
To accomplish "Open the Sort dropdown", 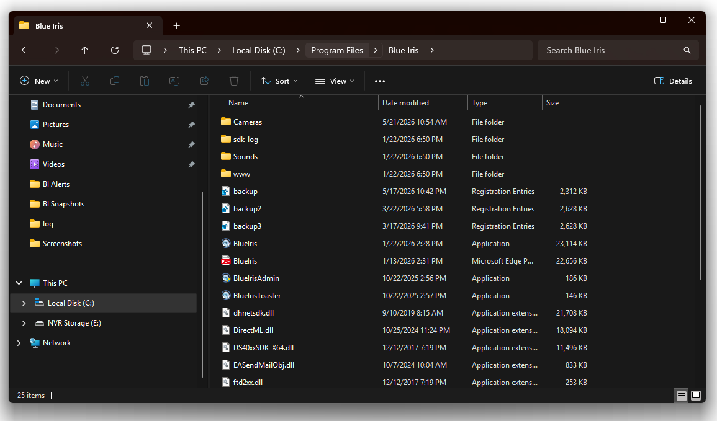I will 279,81.
